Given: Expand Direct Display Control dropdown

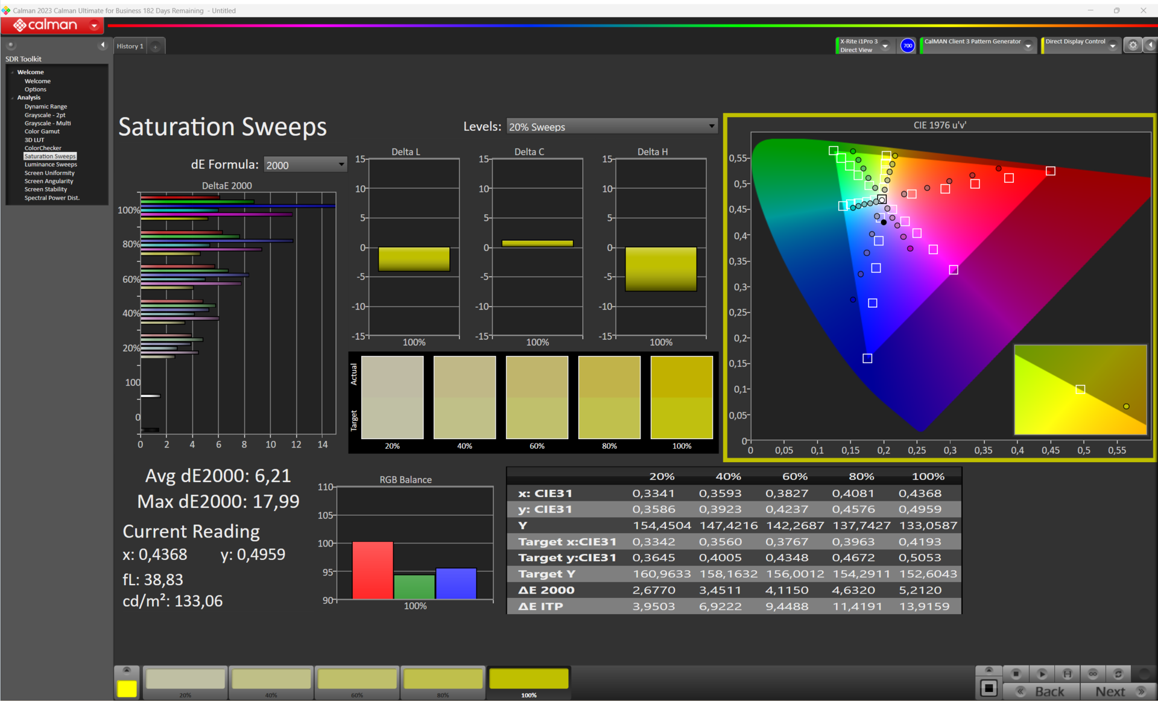Looking at the screenshot, I should point(1113,46).
